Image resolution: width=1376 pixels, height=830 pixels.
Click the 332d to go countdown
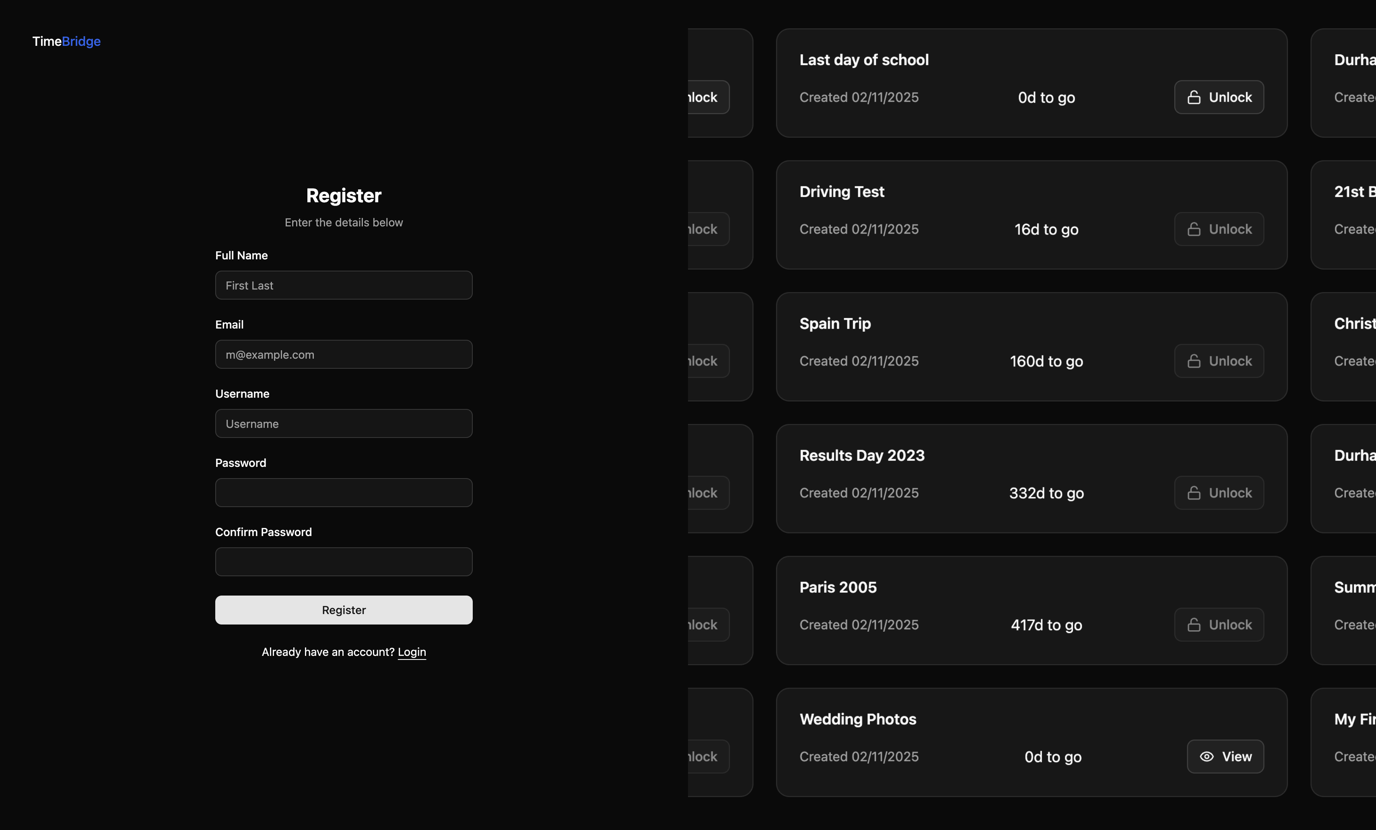pyautogui.click(x=1046, y=493)
